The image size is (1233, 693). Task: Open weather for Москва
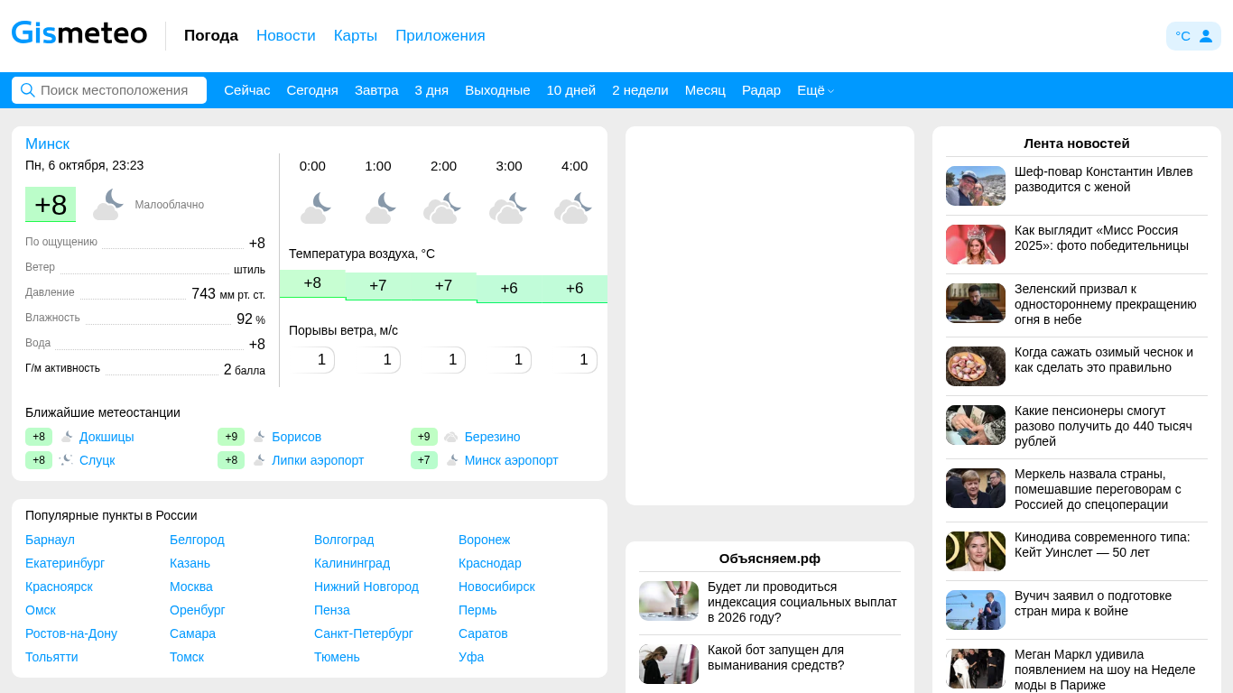(x=191, y=587)
